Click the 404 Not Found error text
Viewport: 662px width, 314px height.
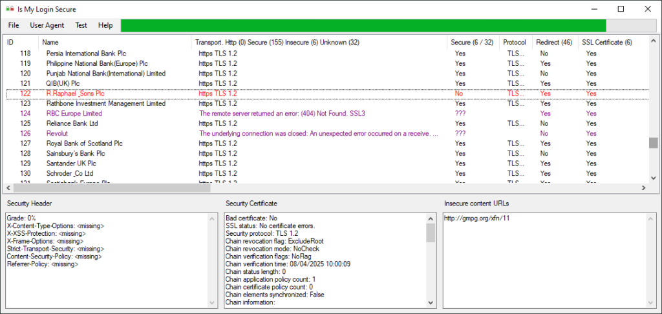(283, 114)
